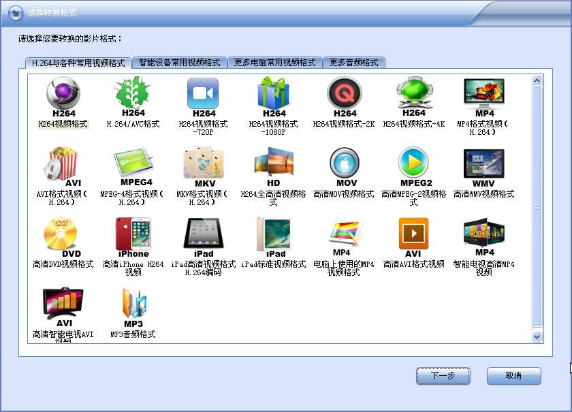Cancel with the 取消 button

click(x=513, y=375)
